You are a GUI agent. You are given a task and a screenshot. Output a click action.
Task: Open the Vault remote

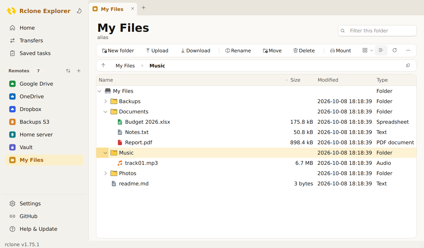pyautogui.click(x=44, y=147)
